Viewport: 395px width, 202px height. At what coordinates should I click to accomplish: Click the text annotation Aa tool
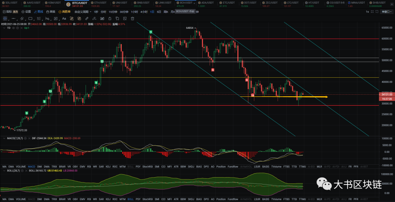pyautogui.click(x=64, y=18)
